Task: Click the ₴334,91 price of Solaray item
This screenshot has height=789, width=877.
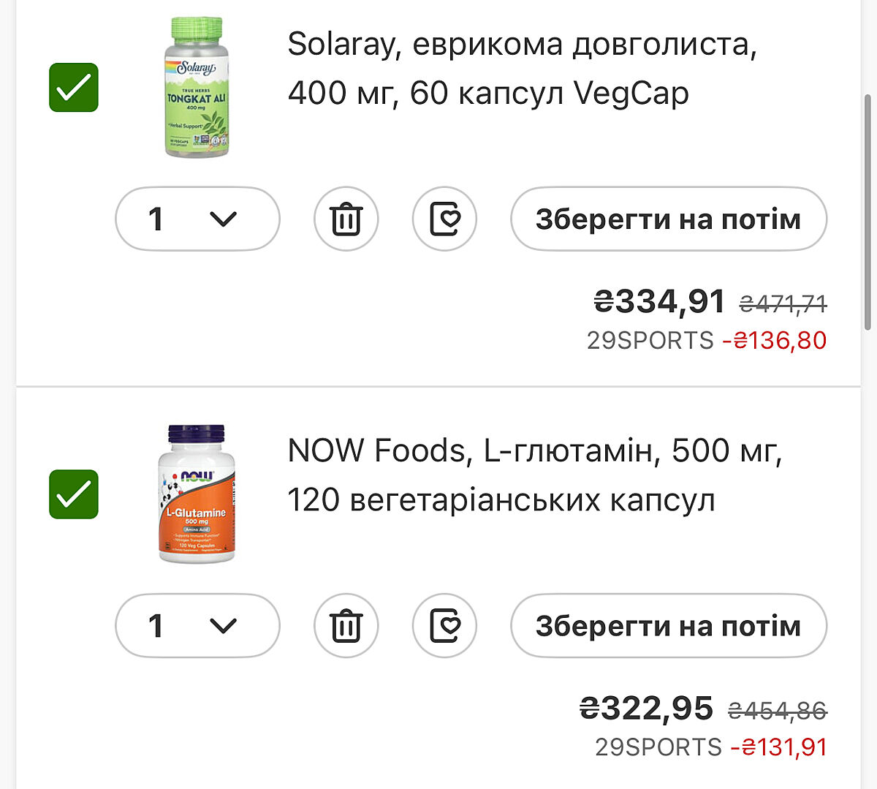Action: coord(659,301)
